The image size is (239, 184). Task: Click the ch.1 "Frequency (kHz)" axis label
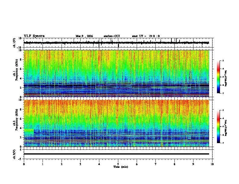point(17,70)
